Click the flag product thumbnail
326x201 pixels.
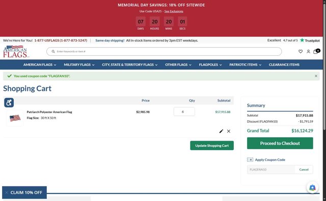(x=15, y=118)
